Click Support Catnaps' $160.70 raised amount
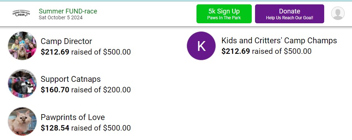Viewport: 352px width, 140px height. [55, 90]
